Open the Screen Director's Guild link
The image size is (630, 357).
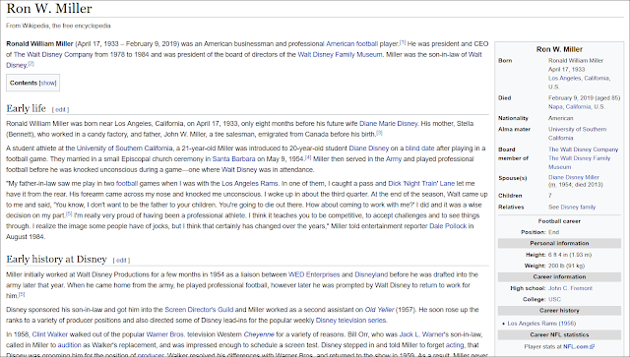click(x=199, y=310)
